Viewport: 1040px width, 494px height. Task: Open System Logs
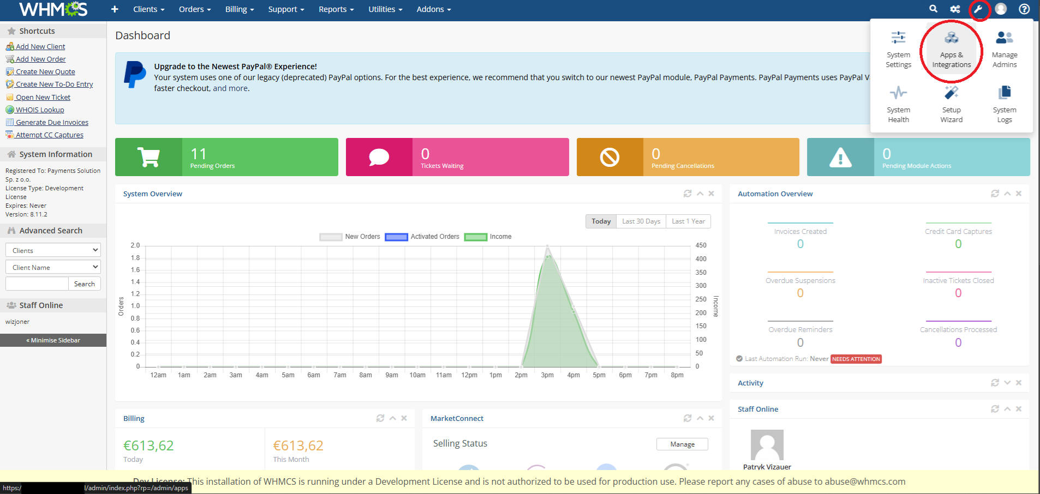pos(1005,104)
